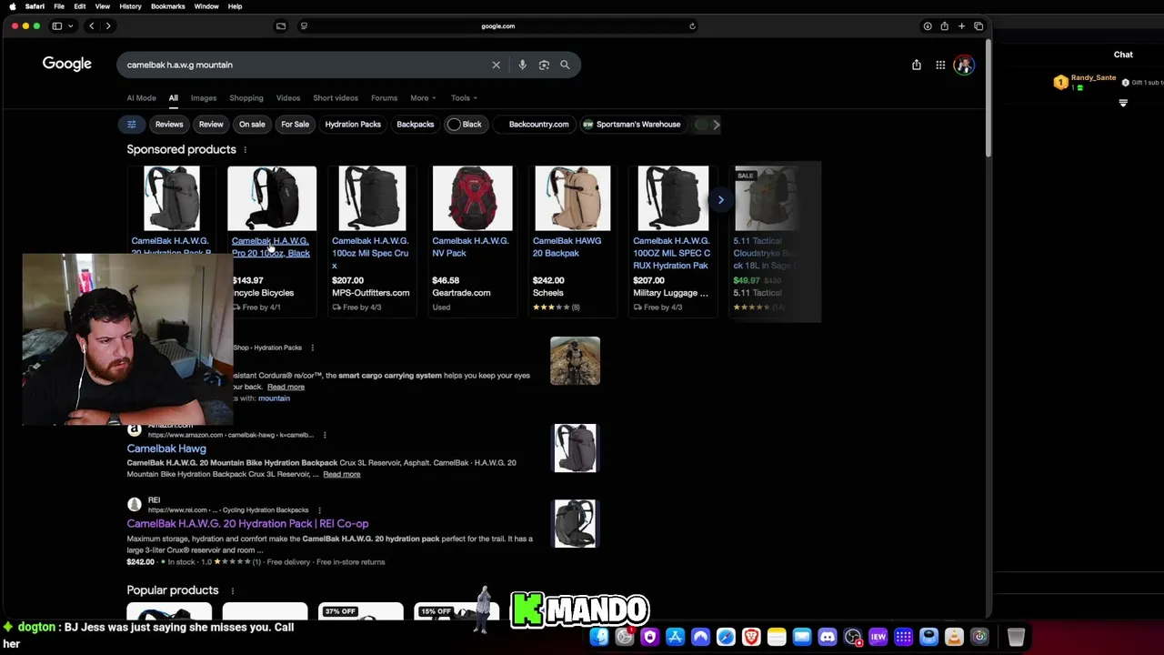Open Amazon result three-dot options
The image size is (1164, 655).
[325, 435]
